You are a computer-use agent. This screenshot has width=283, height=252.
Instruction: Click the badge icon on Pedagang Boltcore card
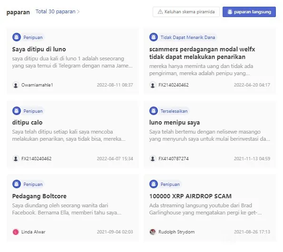(x=17, y=184)
